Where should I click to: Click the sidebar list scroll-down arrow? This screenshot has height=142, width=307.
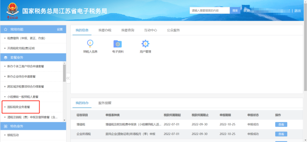click(x=65, y=120)
